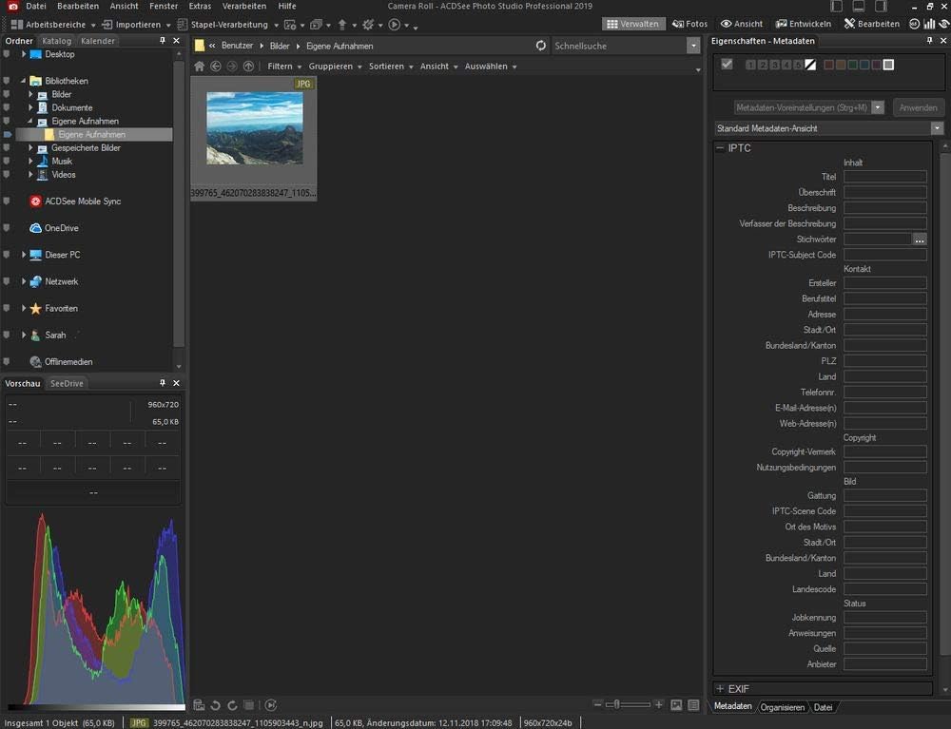The height and width of the screenshot is (729, 951).
Task: Toggle Easy-Select marker next to Desktop folder
Action: [8, 55]
